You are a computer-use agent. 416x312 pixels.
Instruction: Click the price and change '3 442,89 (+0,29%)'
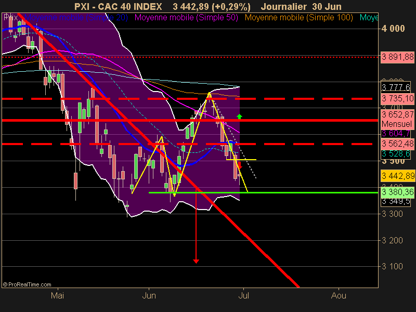tap(212, 7)
